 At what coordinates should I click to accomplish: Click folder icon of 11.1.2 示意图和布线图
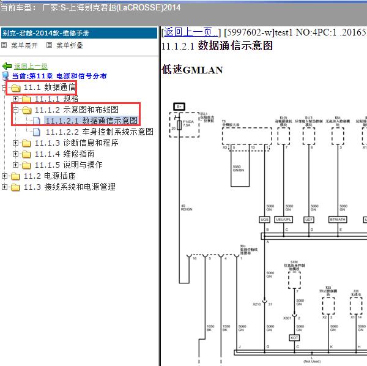26,110
